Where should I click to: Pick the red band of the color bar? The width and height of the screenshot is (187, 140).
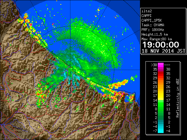(161, 74)
